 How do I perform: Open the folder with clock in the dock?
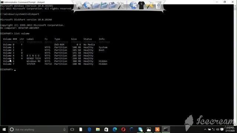click(112, 6)
